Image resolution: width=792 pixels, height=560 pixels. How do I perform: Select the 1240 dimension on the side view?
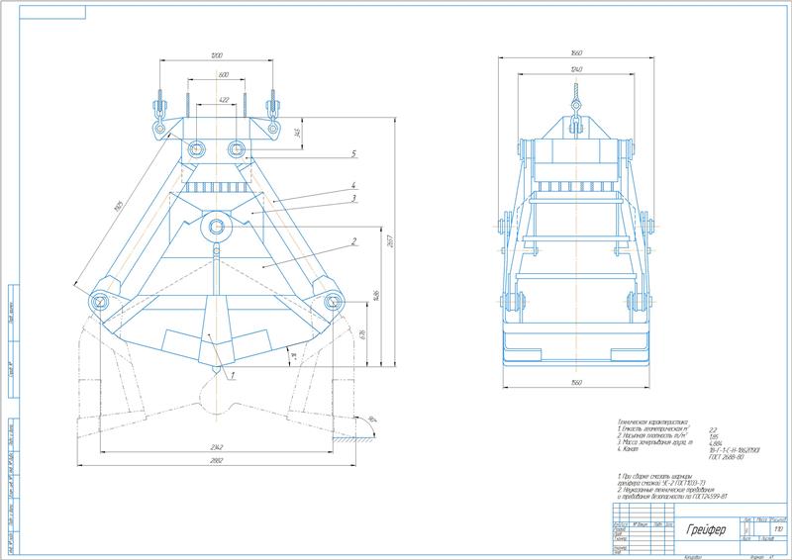tap(576, 69)
